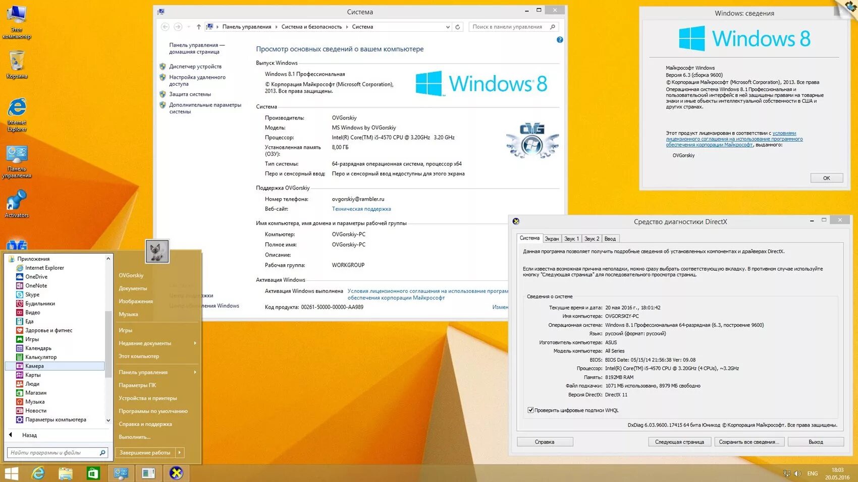Click the Windows Start button on taskbar
The width and height of the screenshot is (858, 482).
click(x=11, y=473)
